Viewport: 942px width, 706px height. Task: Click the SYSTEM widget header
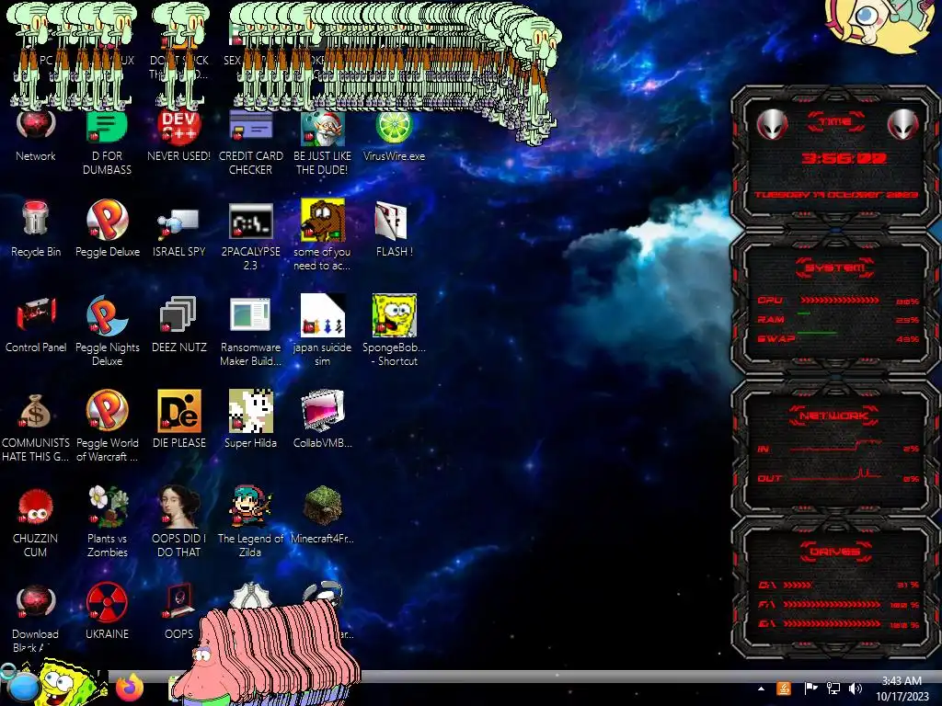(835, 268)
